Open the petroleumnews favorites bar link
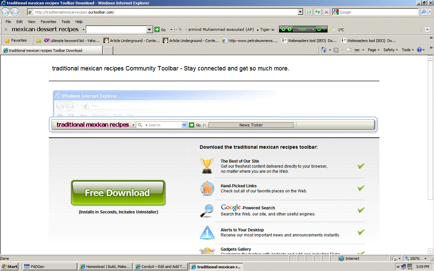The height and width of the screenshot is (271, 434). (250, 41)
